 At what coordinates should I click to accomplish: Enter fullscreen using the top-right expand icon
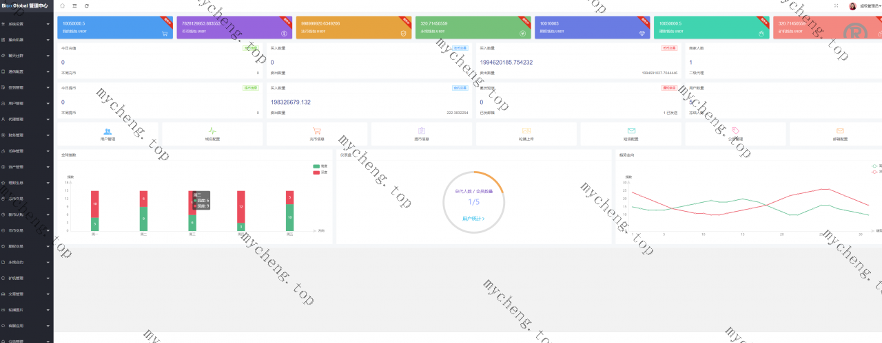836,5
